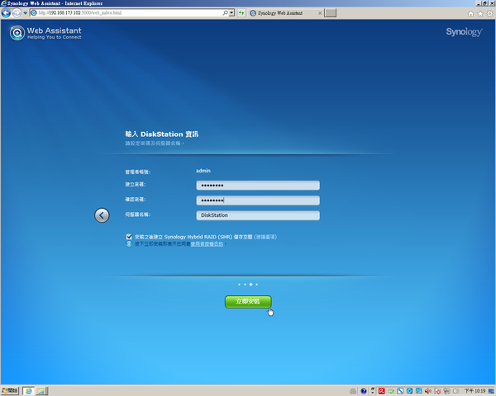Select the second page indicator dot
Screen dimensions: 496x396
pyautogui.click(x=245, y=285)
